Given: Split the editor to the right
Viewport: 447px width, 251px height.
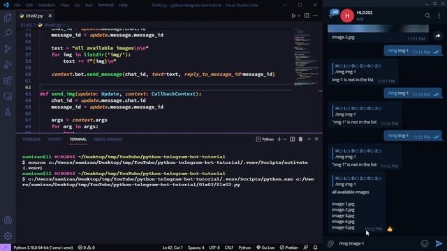Looking at the screenshot, I should click(307, 15).
